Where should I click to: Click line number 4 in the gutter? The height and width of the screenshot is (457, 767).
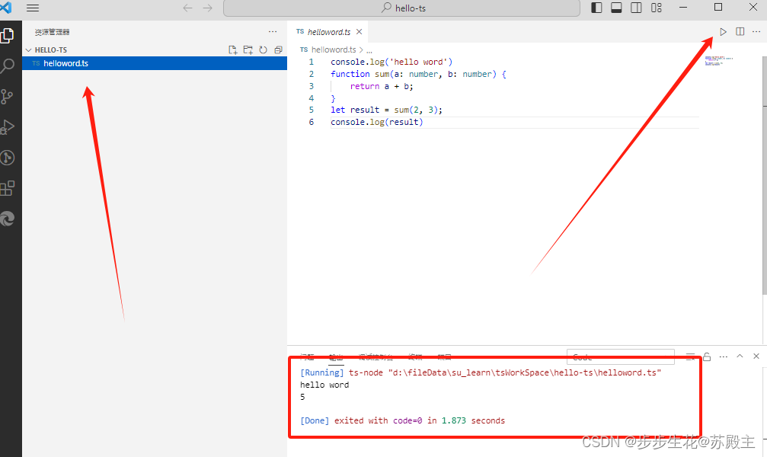point(311,97)
